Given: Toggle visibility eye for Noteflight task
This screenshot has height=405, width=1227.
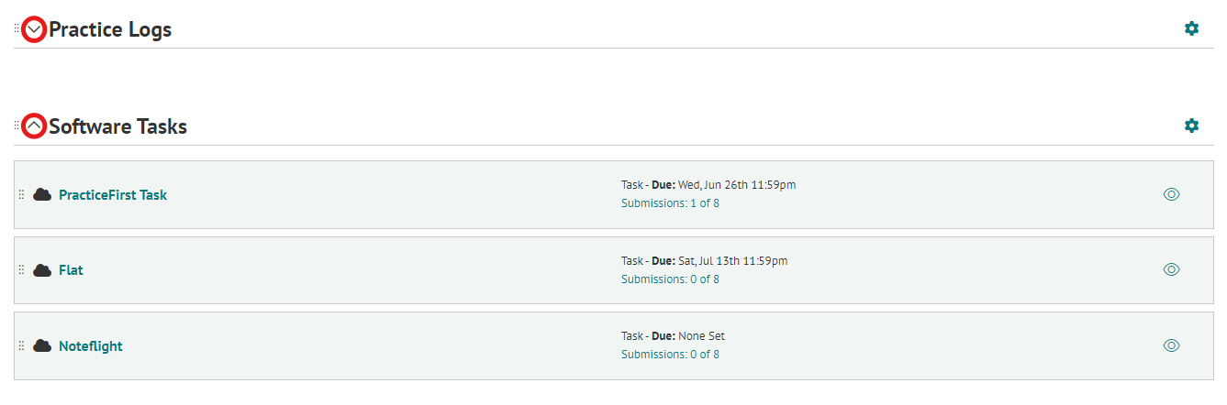Looking at the screenshot, I should (1171, 345).
